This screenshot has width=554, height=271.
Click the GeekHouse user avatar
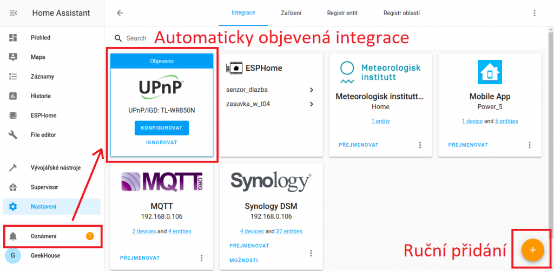pyautogui.click(x=13, y=255)
